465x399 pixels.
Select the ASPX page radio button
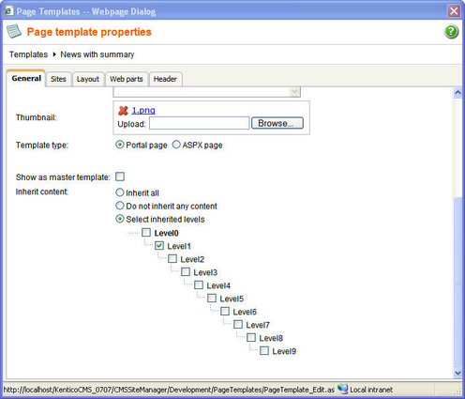click(x=176, y=145)
